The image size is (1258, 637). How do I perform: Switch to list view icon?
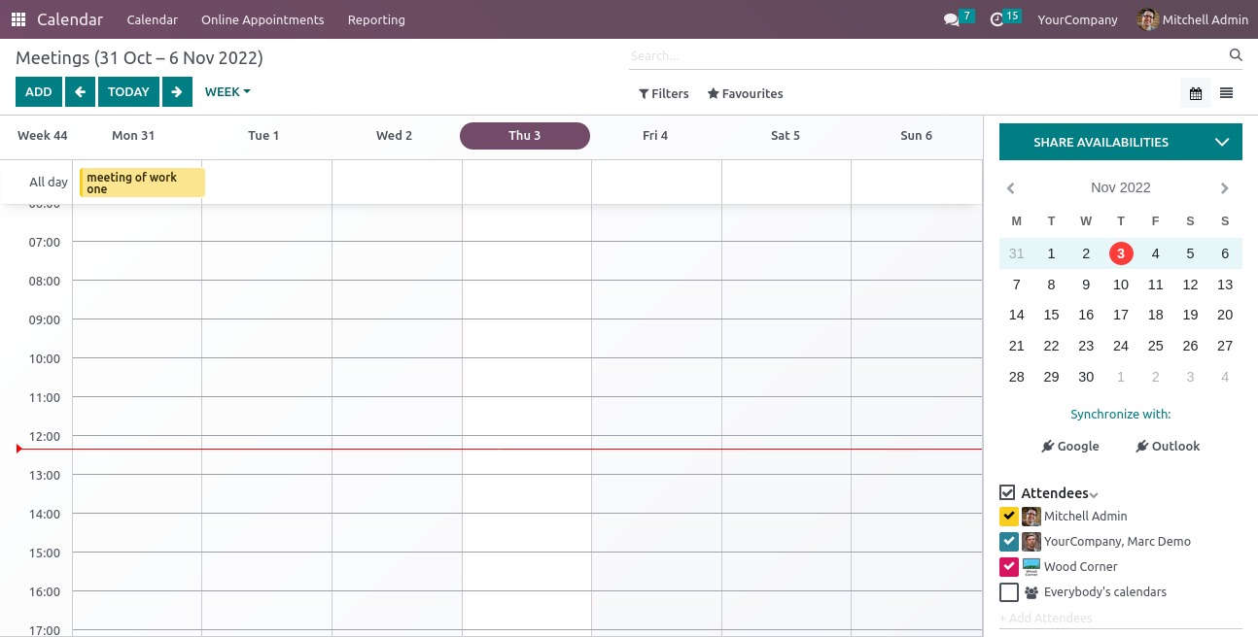(1226, 93)
